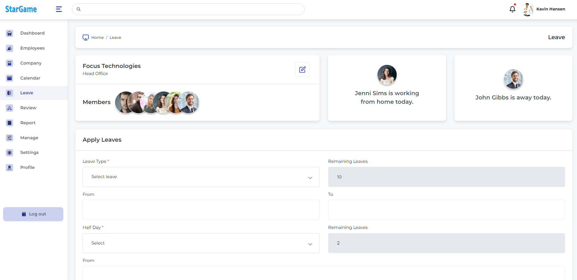This screenshot has width=577, height=280.
Task: Open the Kavin Hansen profile menu
Action: (544, 9)
